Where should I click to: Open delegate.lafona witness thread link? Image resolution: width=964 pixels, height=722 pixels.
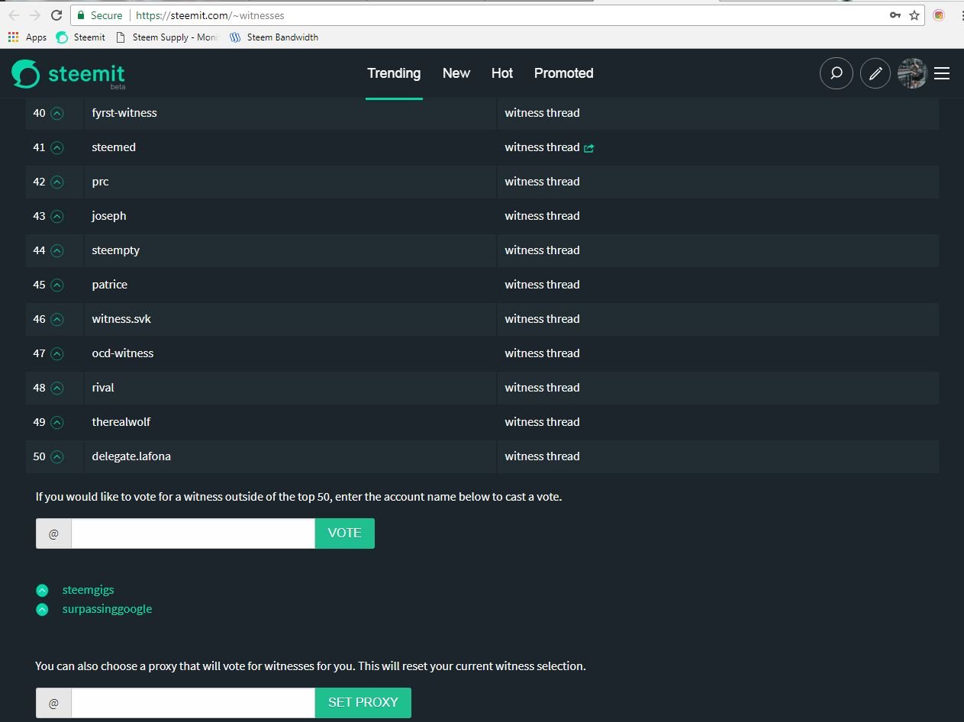tap(542, 456)
